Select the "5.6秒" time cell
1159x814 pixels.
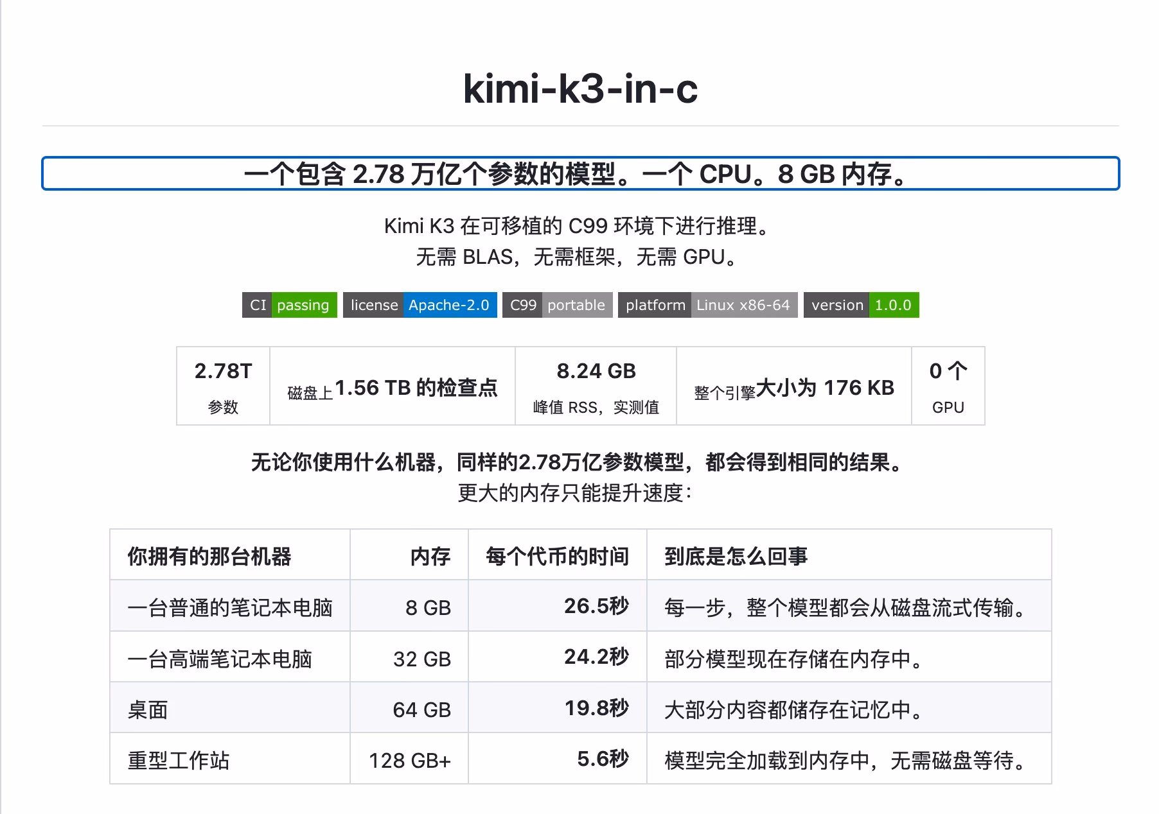click(558, 759)
